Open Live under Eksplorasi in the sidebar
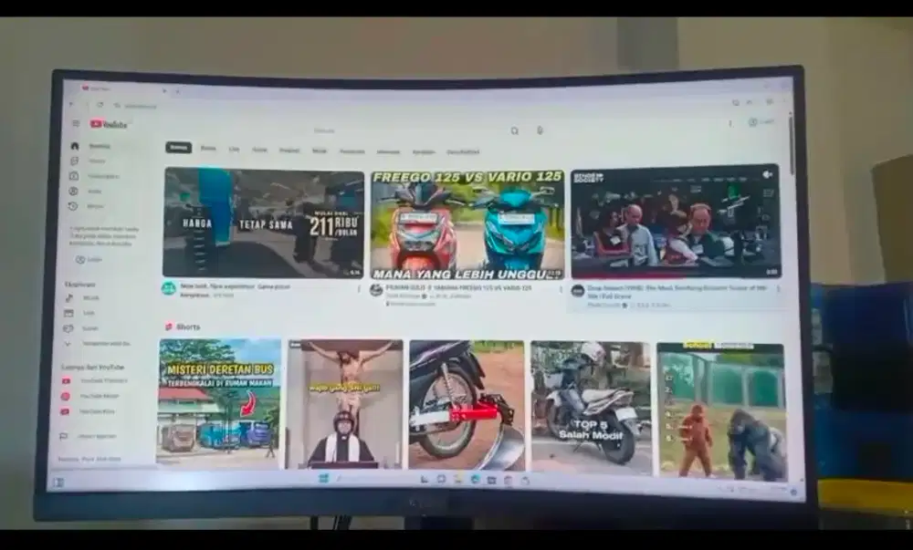Screen dimensions: 913x550 tap(81, 314)
